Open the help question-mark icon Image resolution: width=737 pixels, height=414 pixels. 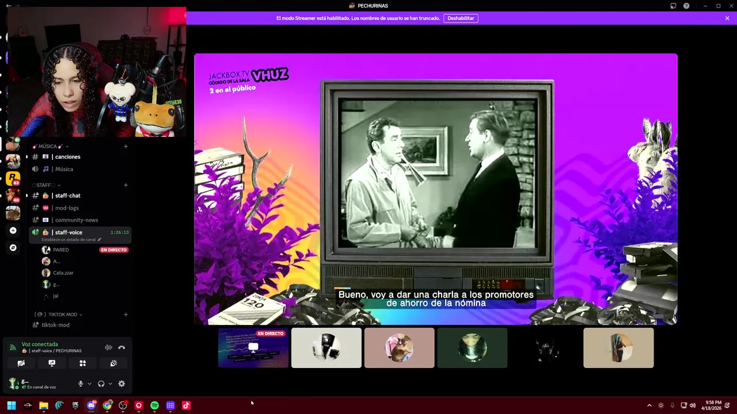pos(686,6)
